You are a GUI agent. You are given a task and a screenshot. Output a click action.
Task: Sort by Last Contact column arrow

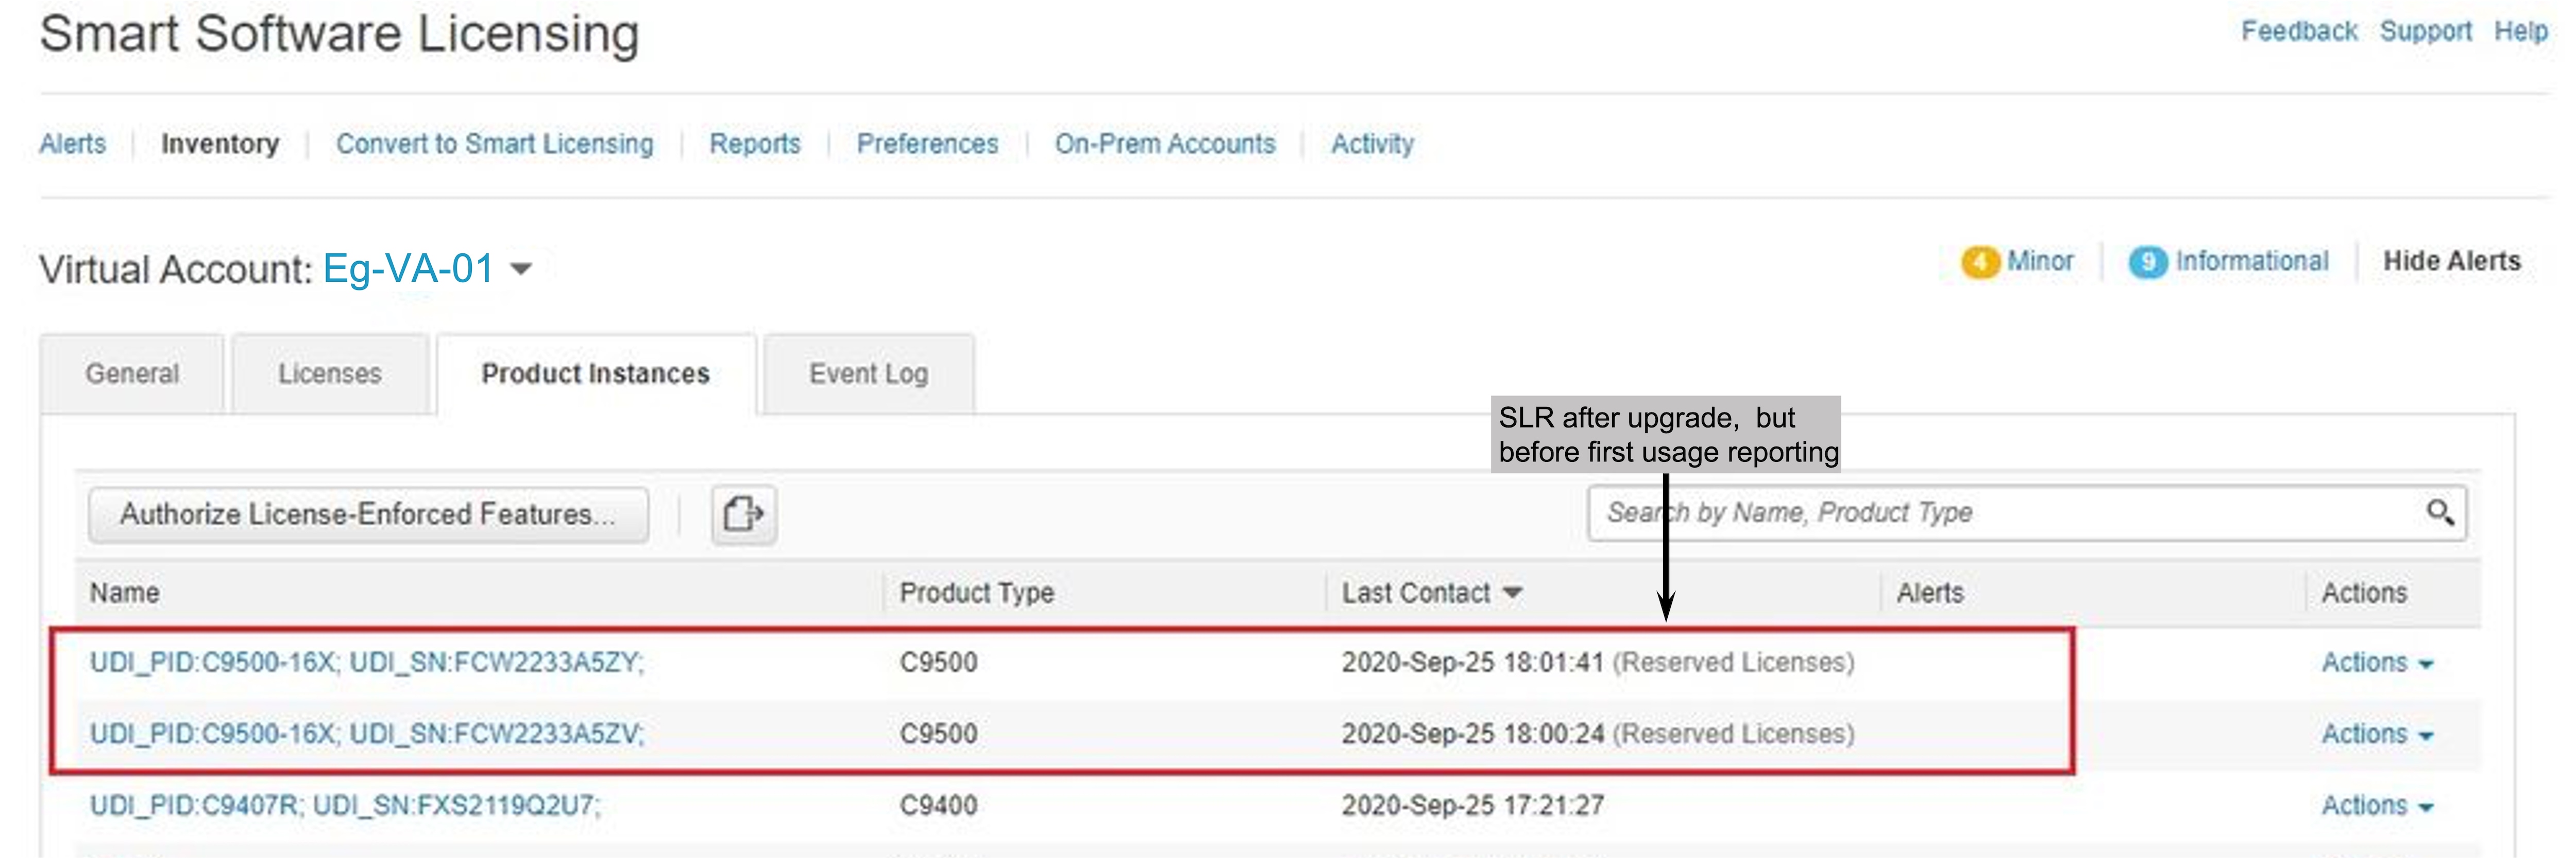1513,593
